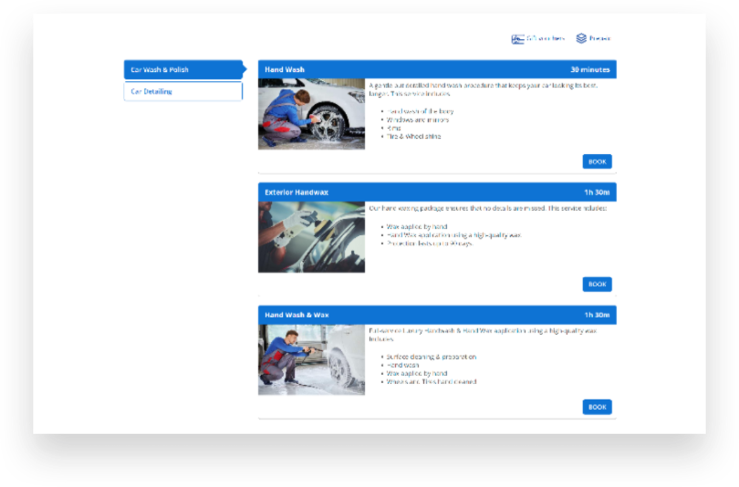Click the Exterior Handwax description text

tap(486, 209)
